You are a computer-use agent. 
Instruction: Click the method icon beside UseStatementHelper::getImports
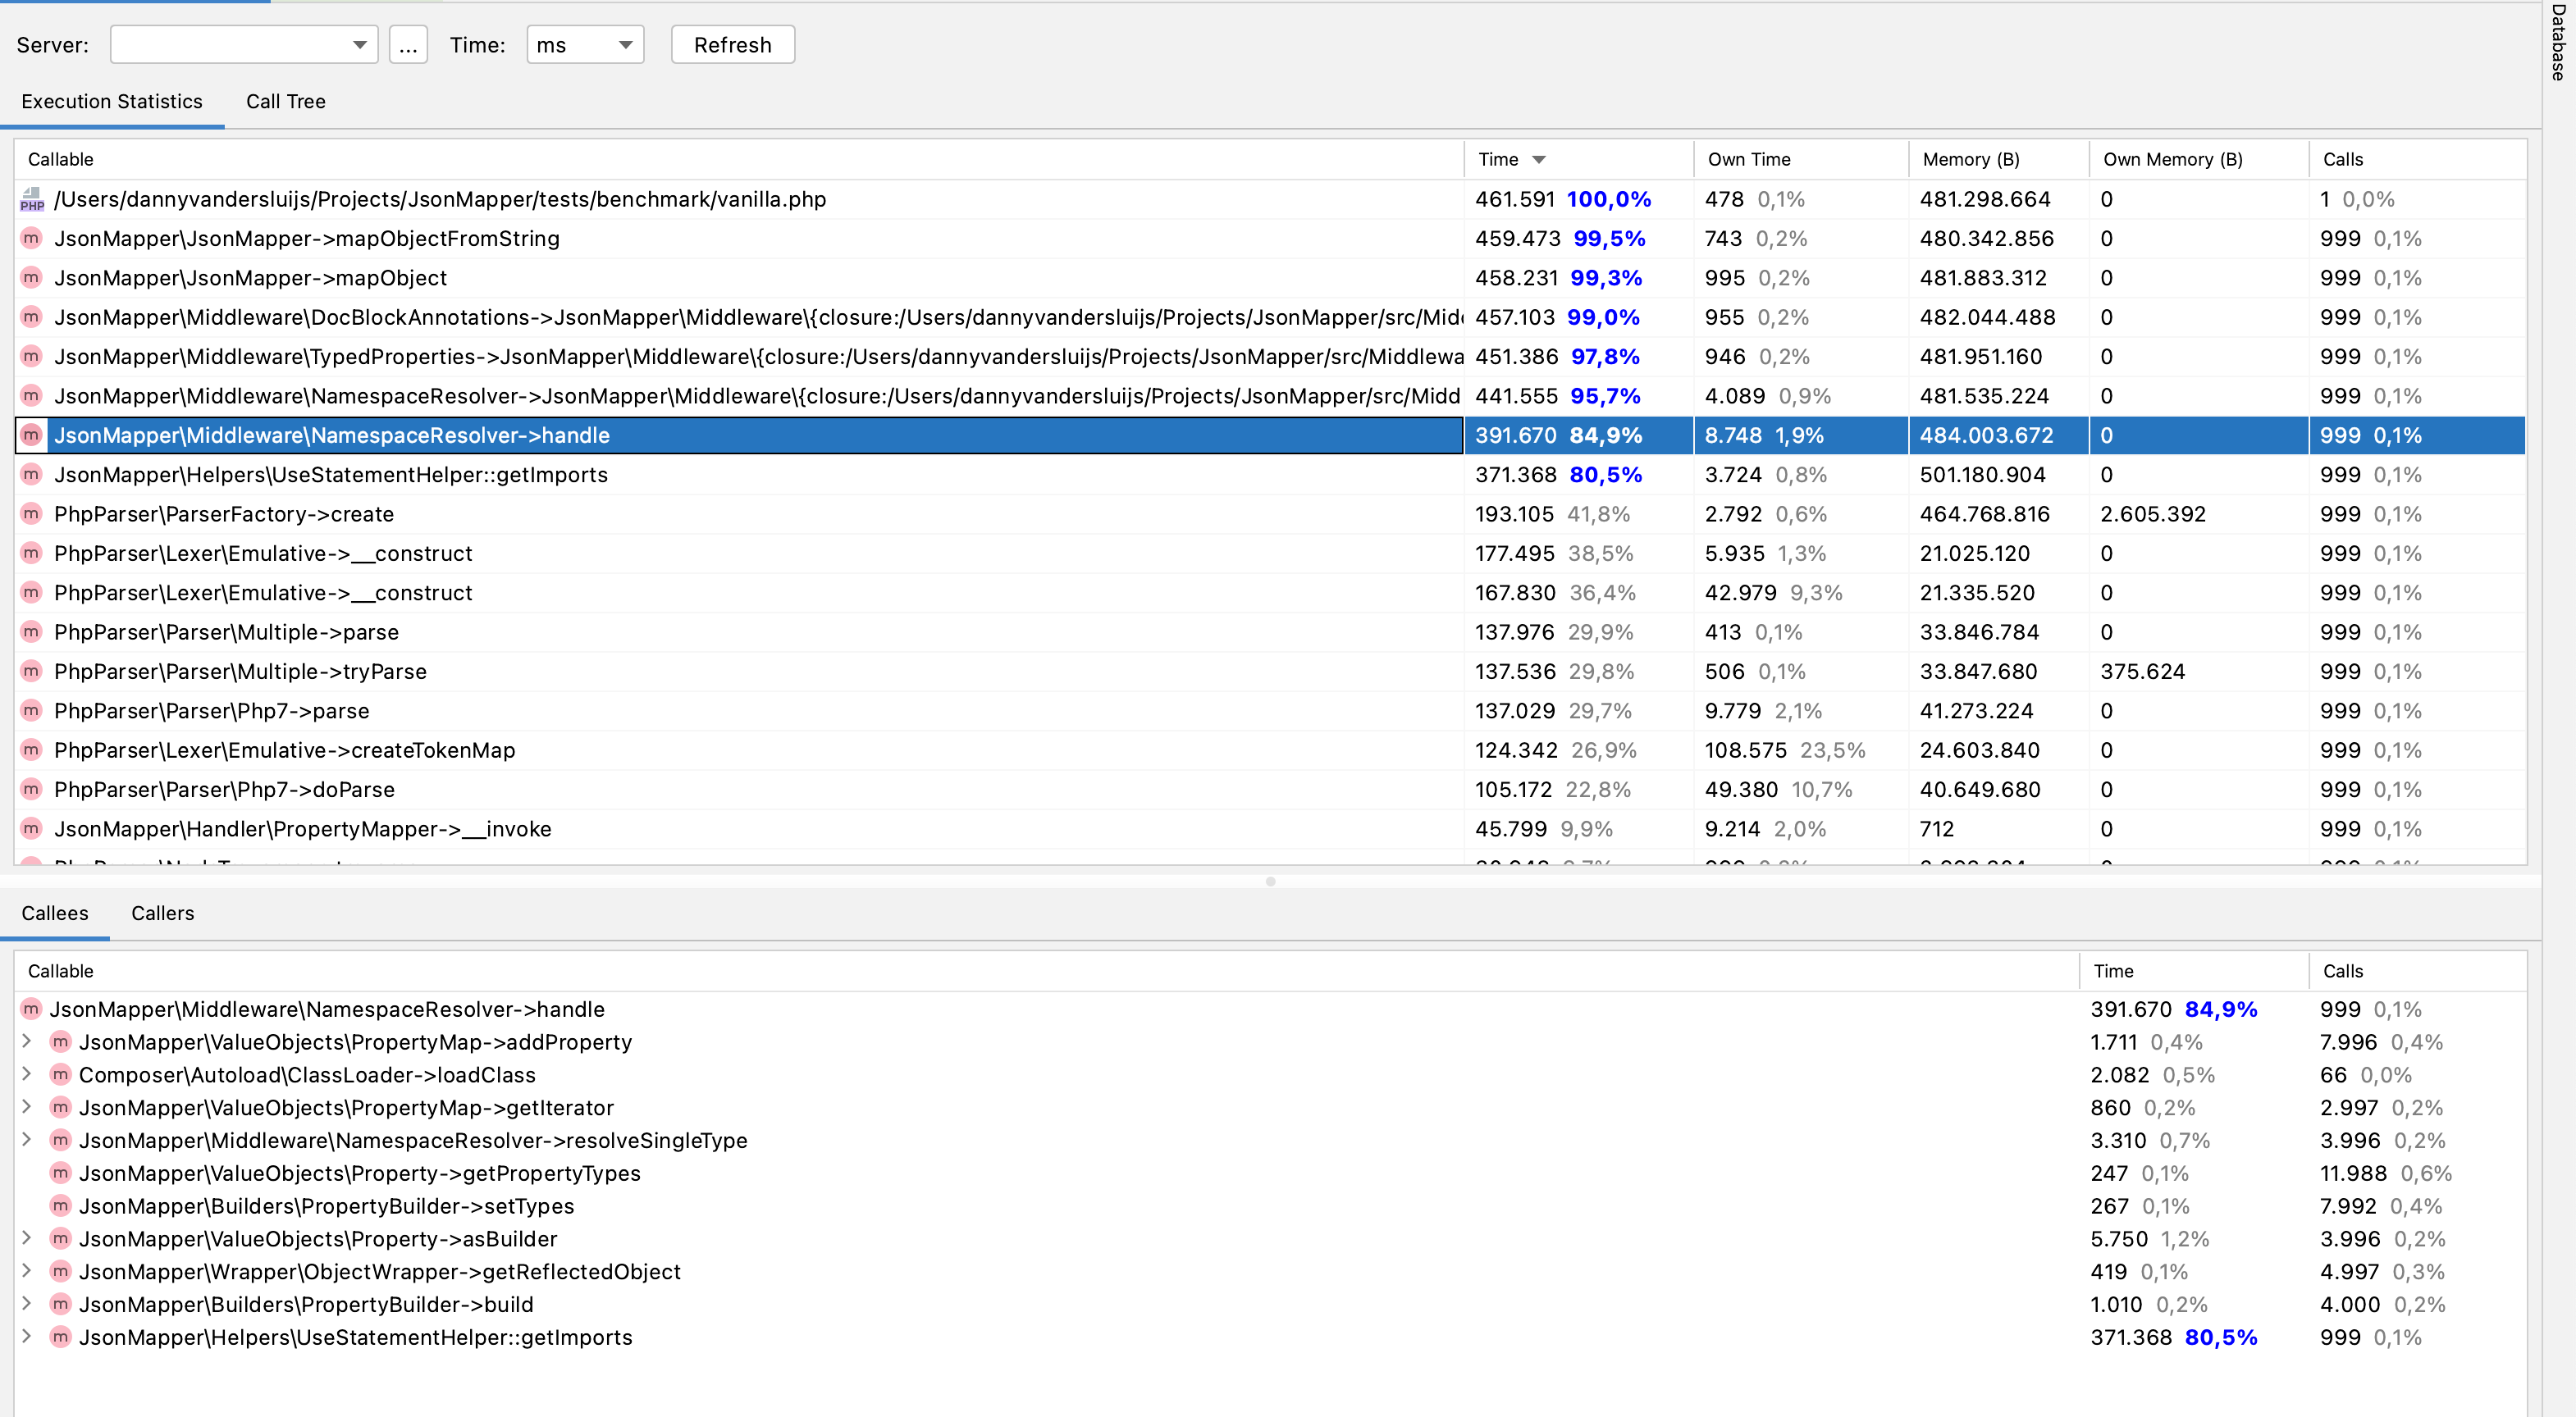[x=31, y=475]
